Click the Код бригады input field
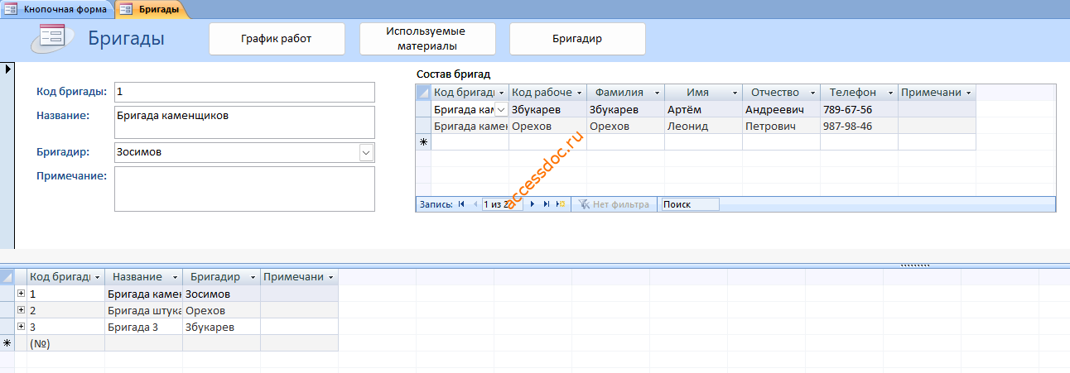1070x373 pixels. point(244,91)
